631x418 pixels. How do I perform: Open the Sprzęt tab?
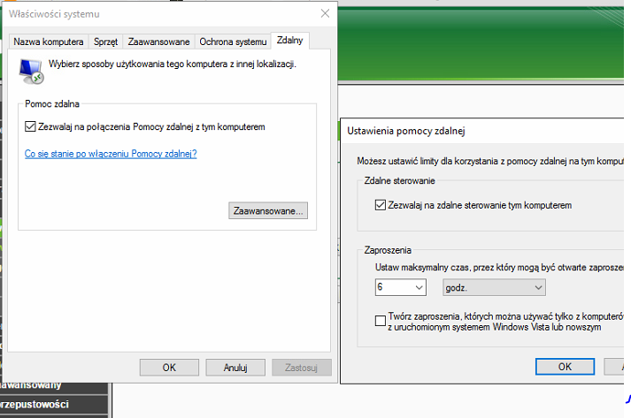(x=105, y=42)
